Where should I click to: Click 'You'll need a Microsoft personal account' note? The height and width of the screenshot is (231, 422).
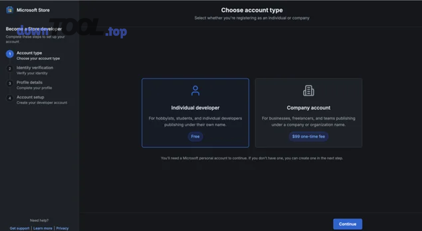252,158
